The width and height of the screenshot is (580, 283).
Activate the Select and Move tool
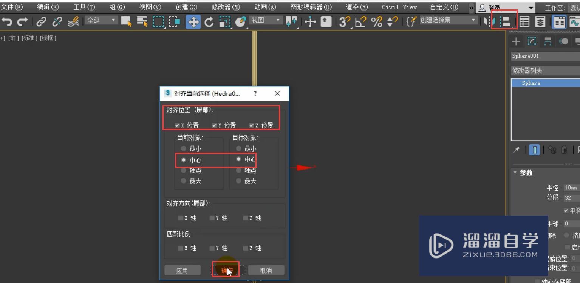[x=193, y=22]
